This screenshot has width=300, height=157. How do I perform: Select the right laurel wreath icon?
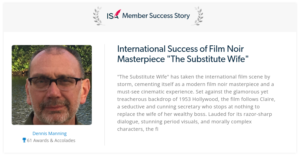[x=197, y=16]
